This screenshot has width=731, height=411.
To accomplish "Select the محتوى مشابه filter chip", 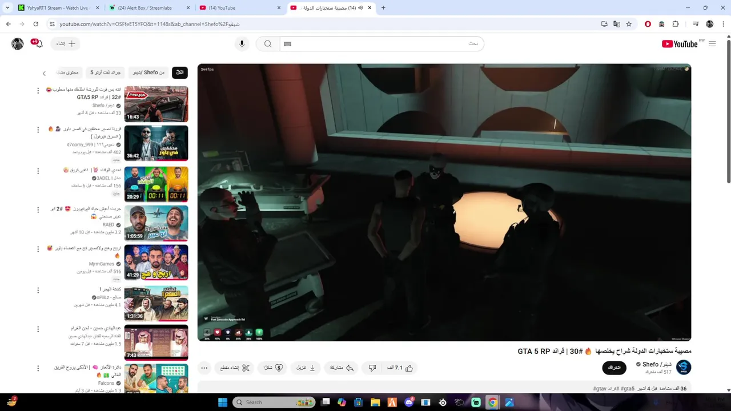I will pyautogui.click(x=69, y=72).
